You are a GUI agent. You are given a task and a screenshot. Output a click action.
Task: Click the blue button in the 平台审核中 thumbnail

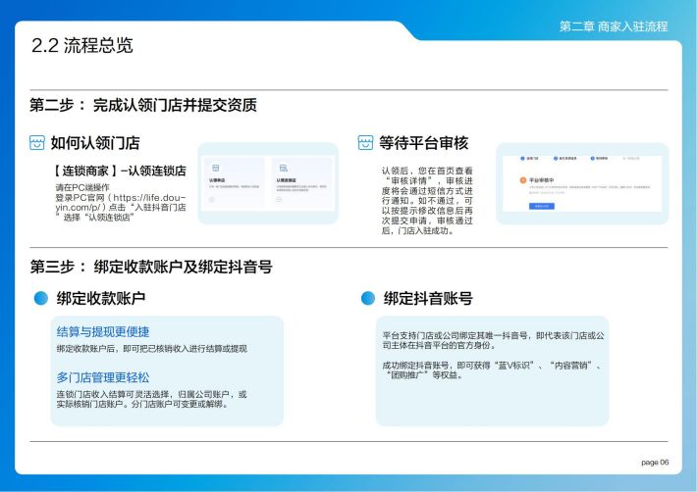point(542,206)
